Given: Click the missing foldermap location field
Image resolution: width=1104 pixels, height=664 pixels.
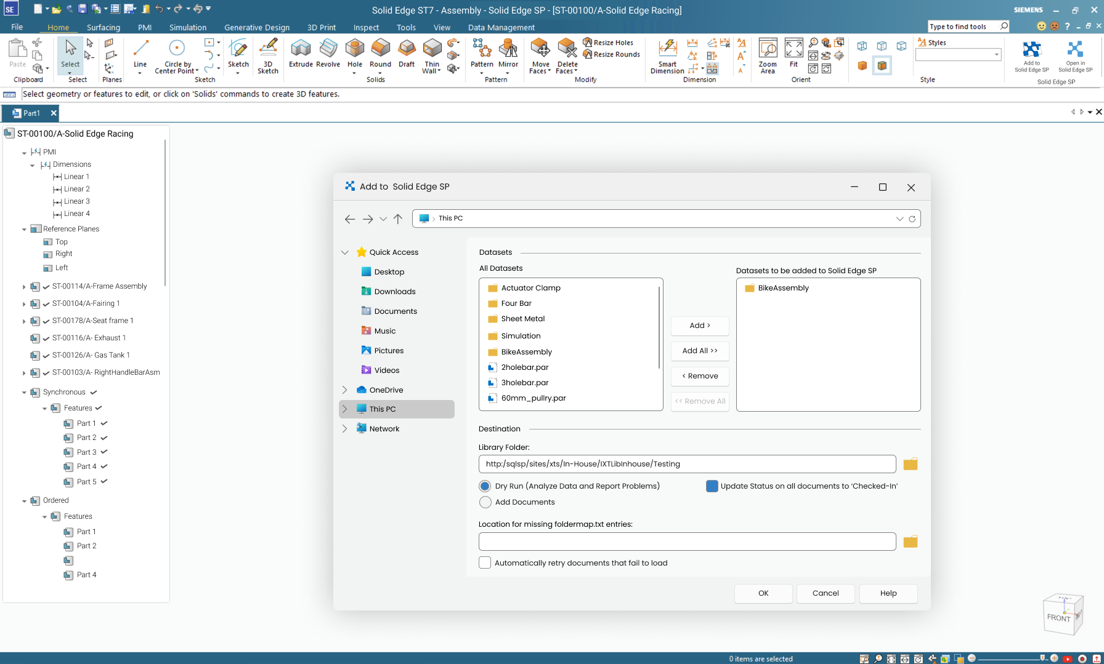Looking at the screenshot, I should point(687,542).
